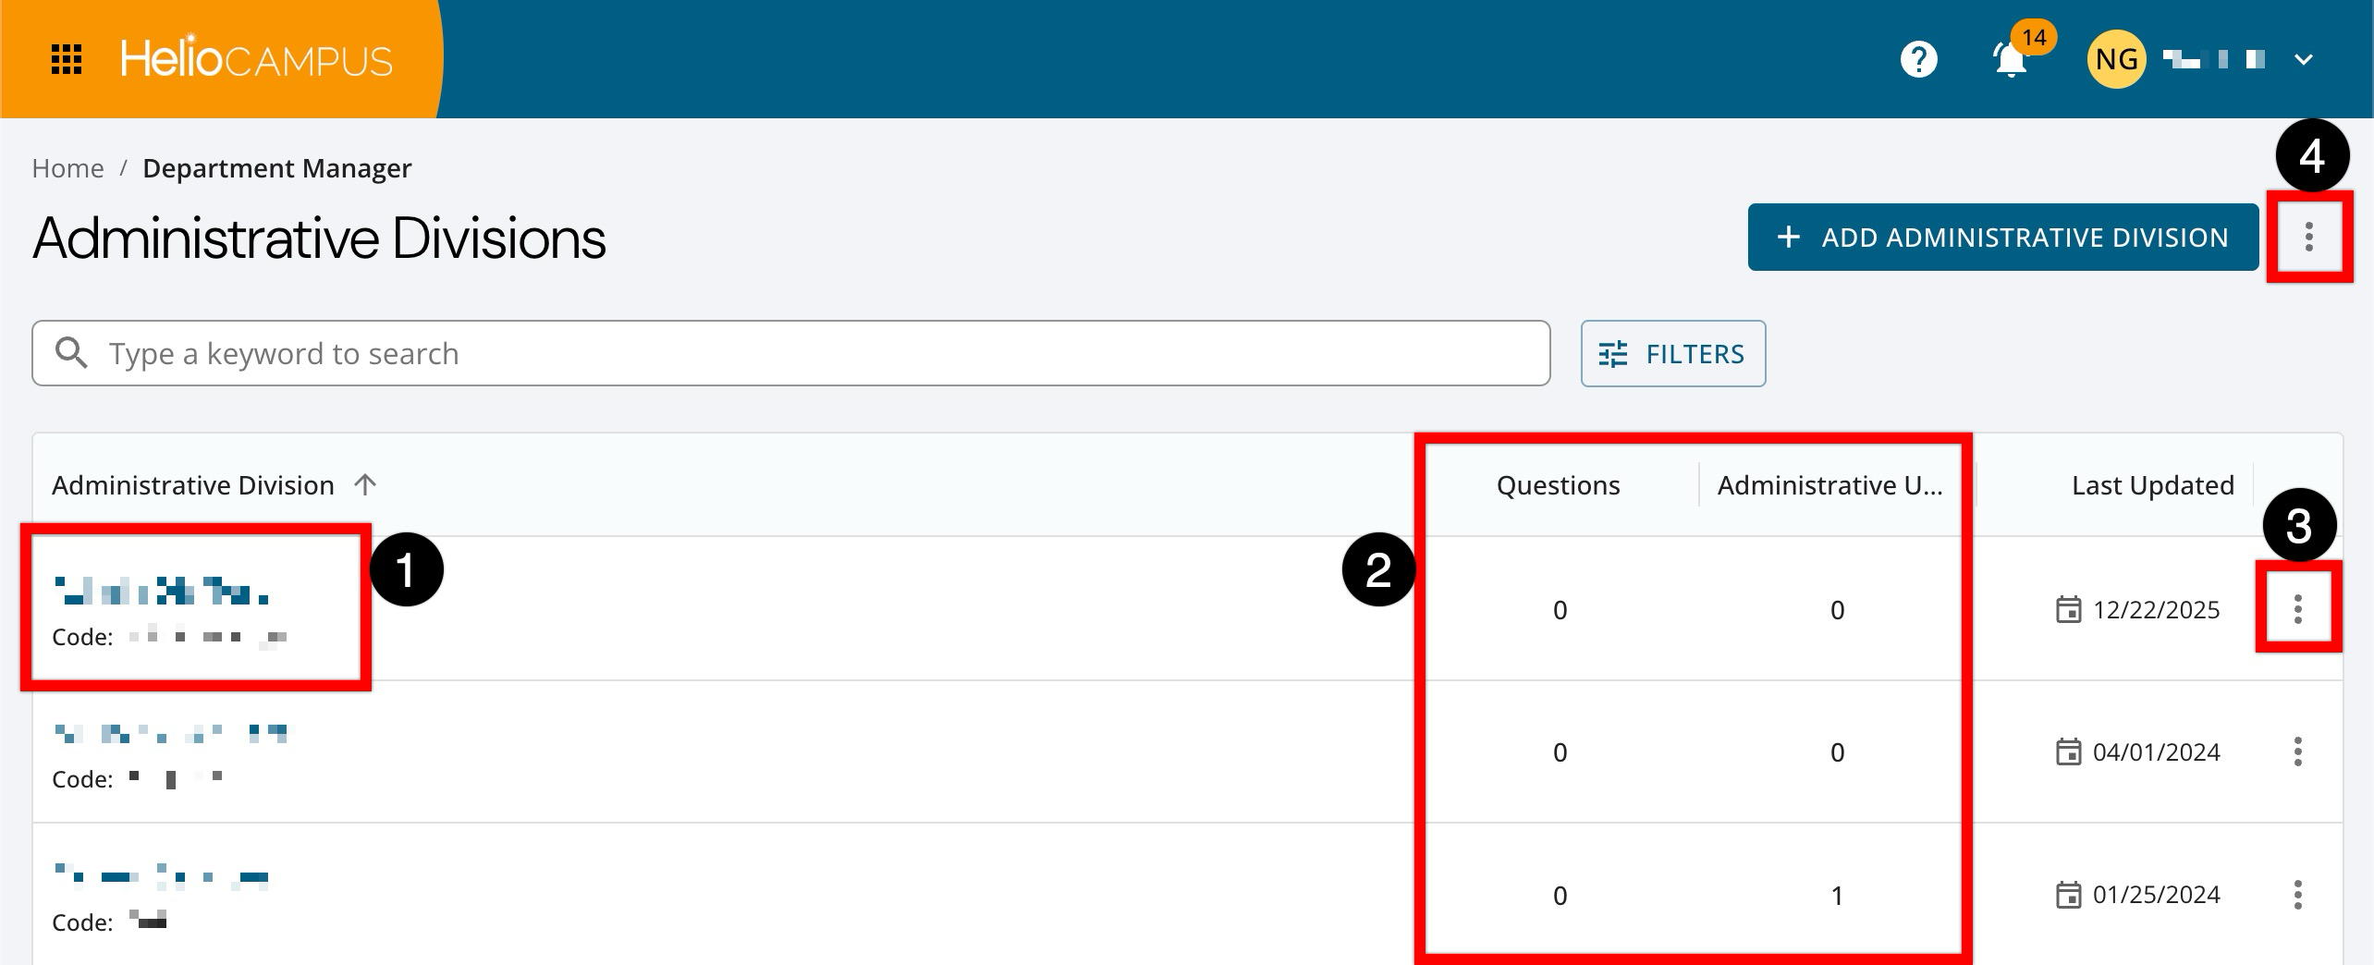Click the keyword search field
Screen dimensions: 2374x965
(x=814, y=353)
